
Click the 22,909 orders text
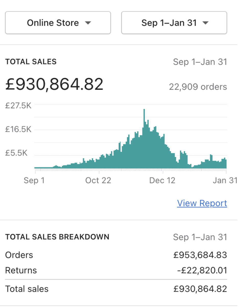tap(198, 87)
